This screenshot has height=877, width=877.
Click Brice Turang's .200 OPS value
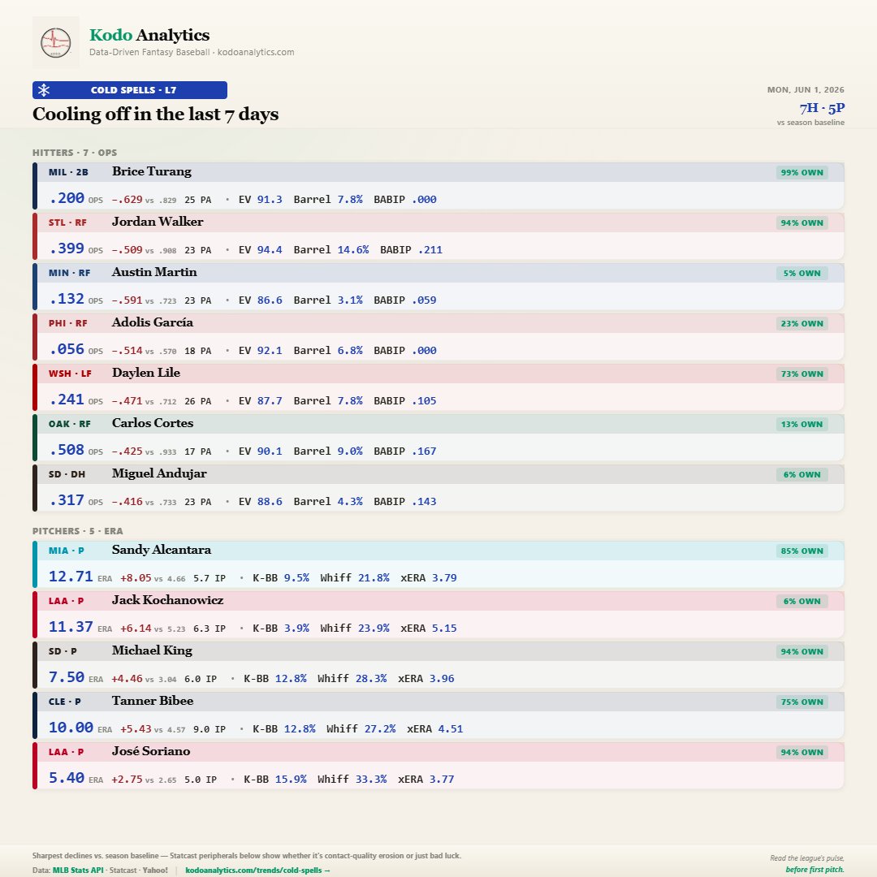[67, 198]
